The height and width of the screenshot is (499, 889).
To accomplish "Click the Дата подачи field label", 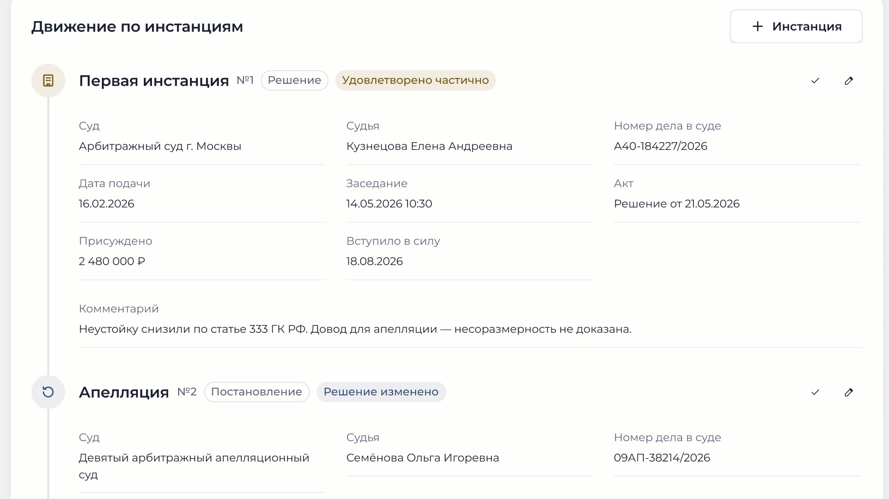I will (x=114, y=184).
